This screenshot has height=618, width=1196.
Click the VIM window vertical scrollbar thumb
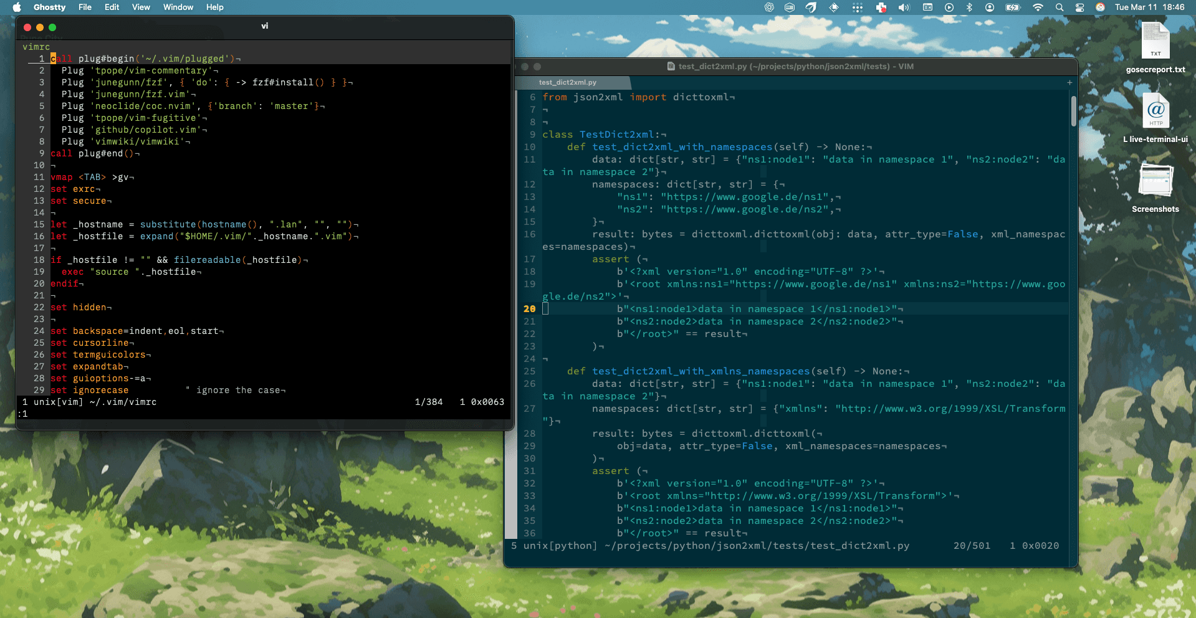pyautogui.click(x=1073, y=111)
